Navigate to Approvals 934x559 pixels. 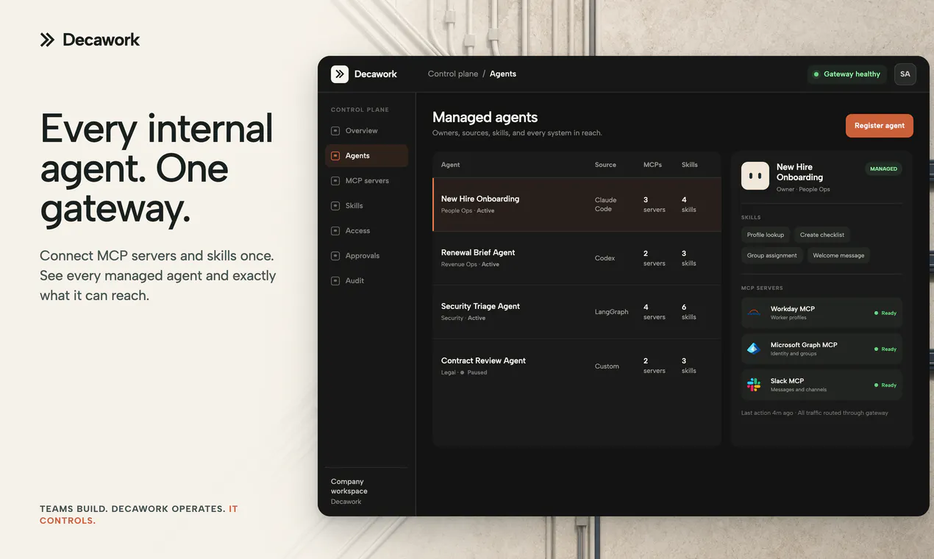366,256
